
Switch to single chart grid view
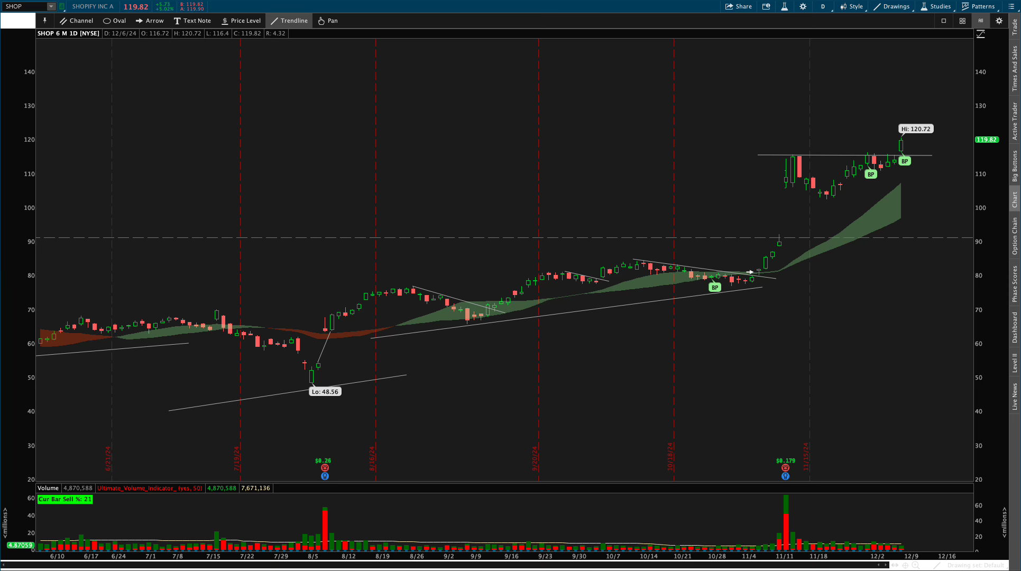click(944, 21)
